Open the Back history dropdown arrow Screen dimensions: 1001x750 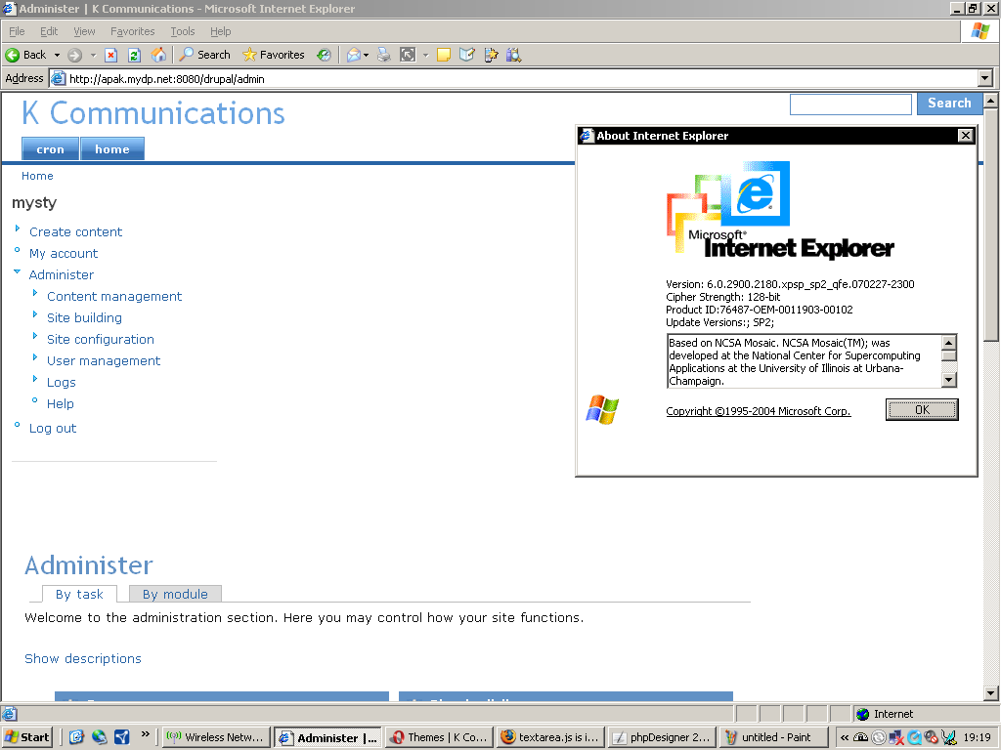57,55
